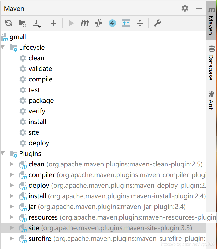Select maven-site-plugin:3.3 row
Viewport: 217px width, 249px height.
pyautogui.click(x=103, y=228)
